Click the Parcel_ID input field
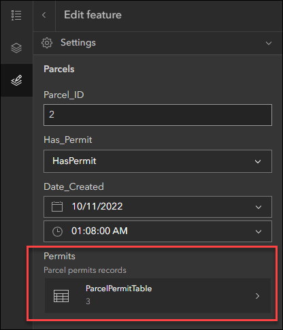Screen dimensions: 283x330 point(158,115)
